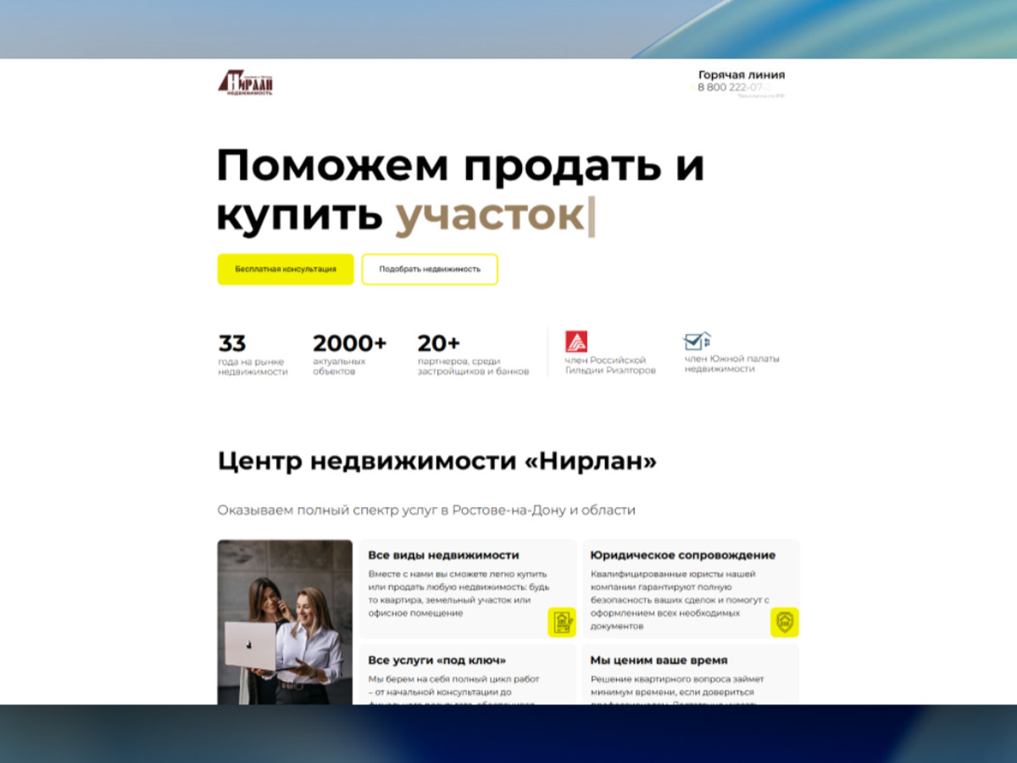Click the heading Поможем продать и купить
Image resolution: width=1017 pixels, height=763 pixels.
click(x=460, y=190)
